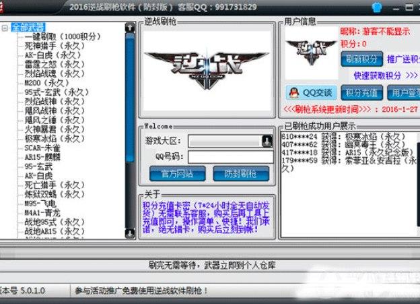Select 一键刷取（1000积分） in weapon list
The height and width of the screenshot is (304, 420).
pos(63,37)
